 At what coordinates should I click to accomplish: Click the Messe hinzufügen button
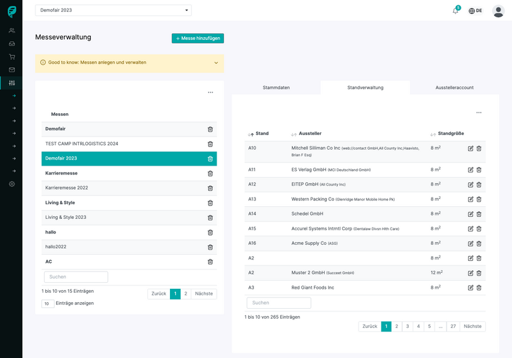coord(197,39)
